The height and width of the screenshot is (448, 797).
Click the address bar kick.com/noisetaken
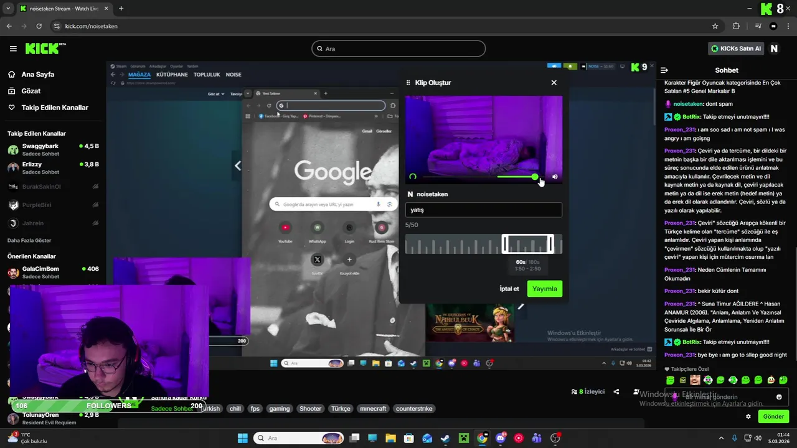click(92, 26)
